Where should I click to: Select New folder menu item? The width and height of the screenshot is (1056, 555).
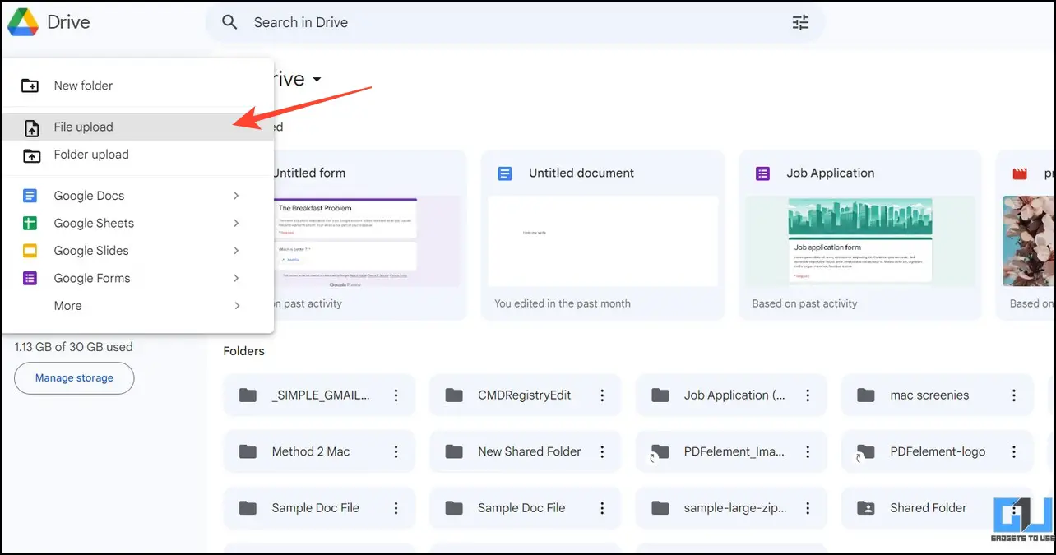pos(137,86)
